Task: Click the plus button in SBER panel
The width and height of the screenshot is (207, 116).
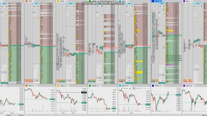Action: pos(2,15)
